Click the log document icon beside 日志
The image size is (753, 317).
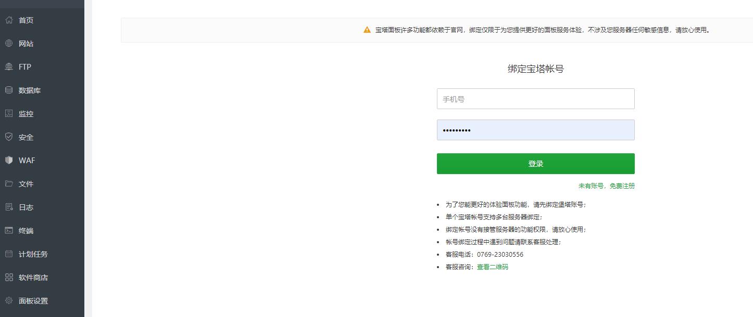coord(9,207)
